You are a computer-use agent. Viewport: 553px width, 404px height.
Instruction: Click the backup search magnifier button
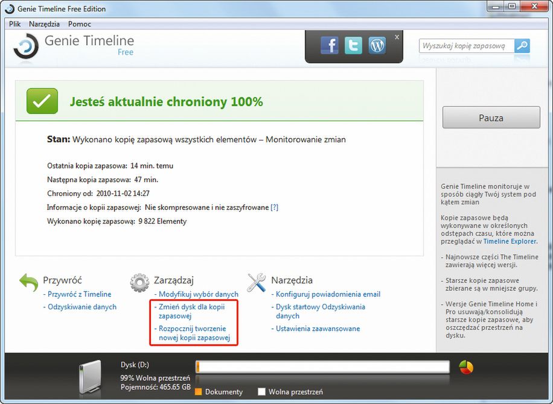tap(522, 45)
